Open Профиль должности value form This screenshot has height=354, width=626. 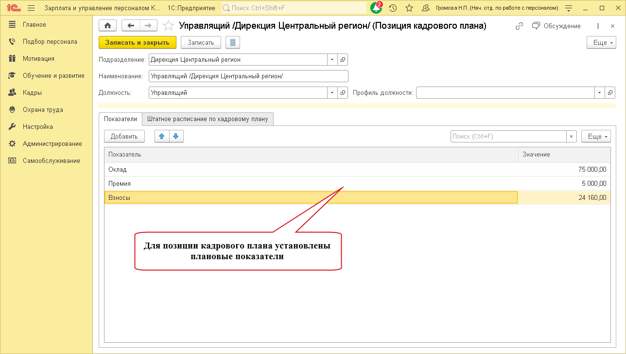(610, 93)
